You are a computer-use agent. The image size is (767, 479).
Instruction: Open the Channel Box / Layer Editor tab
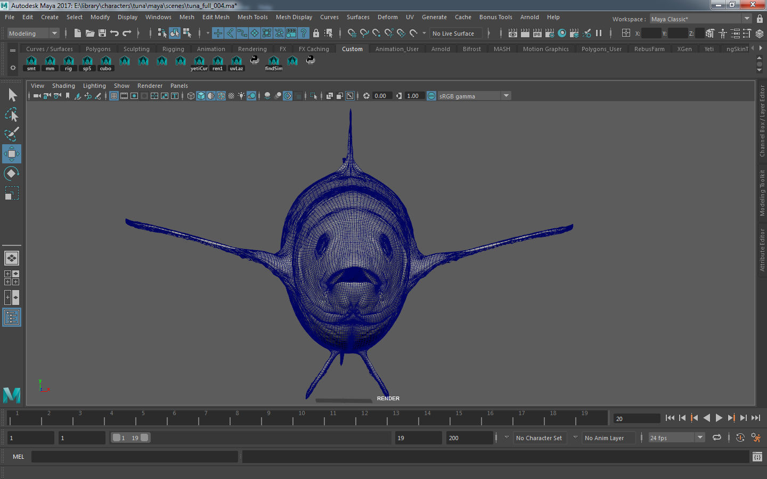coord(762,121)
